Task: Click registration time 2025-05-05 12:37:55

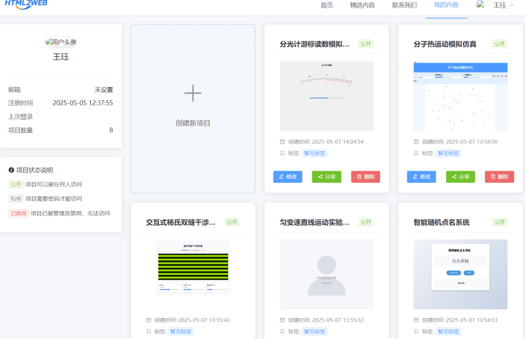Action: click(x=83, y=103)
